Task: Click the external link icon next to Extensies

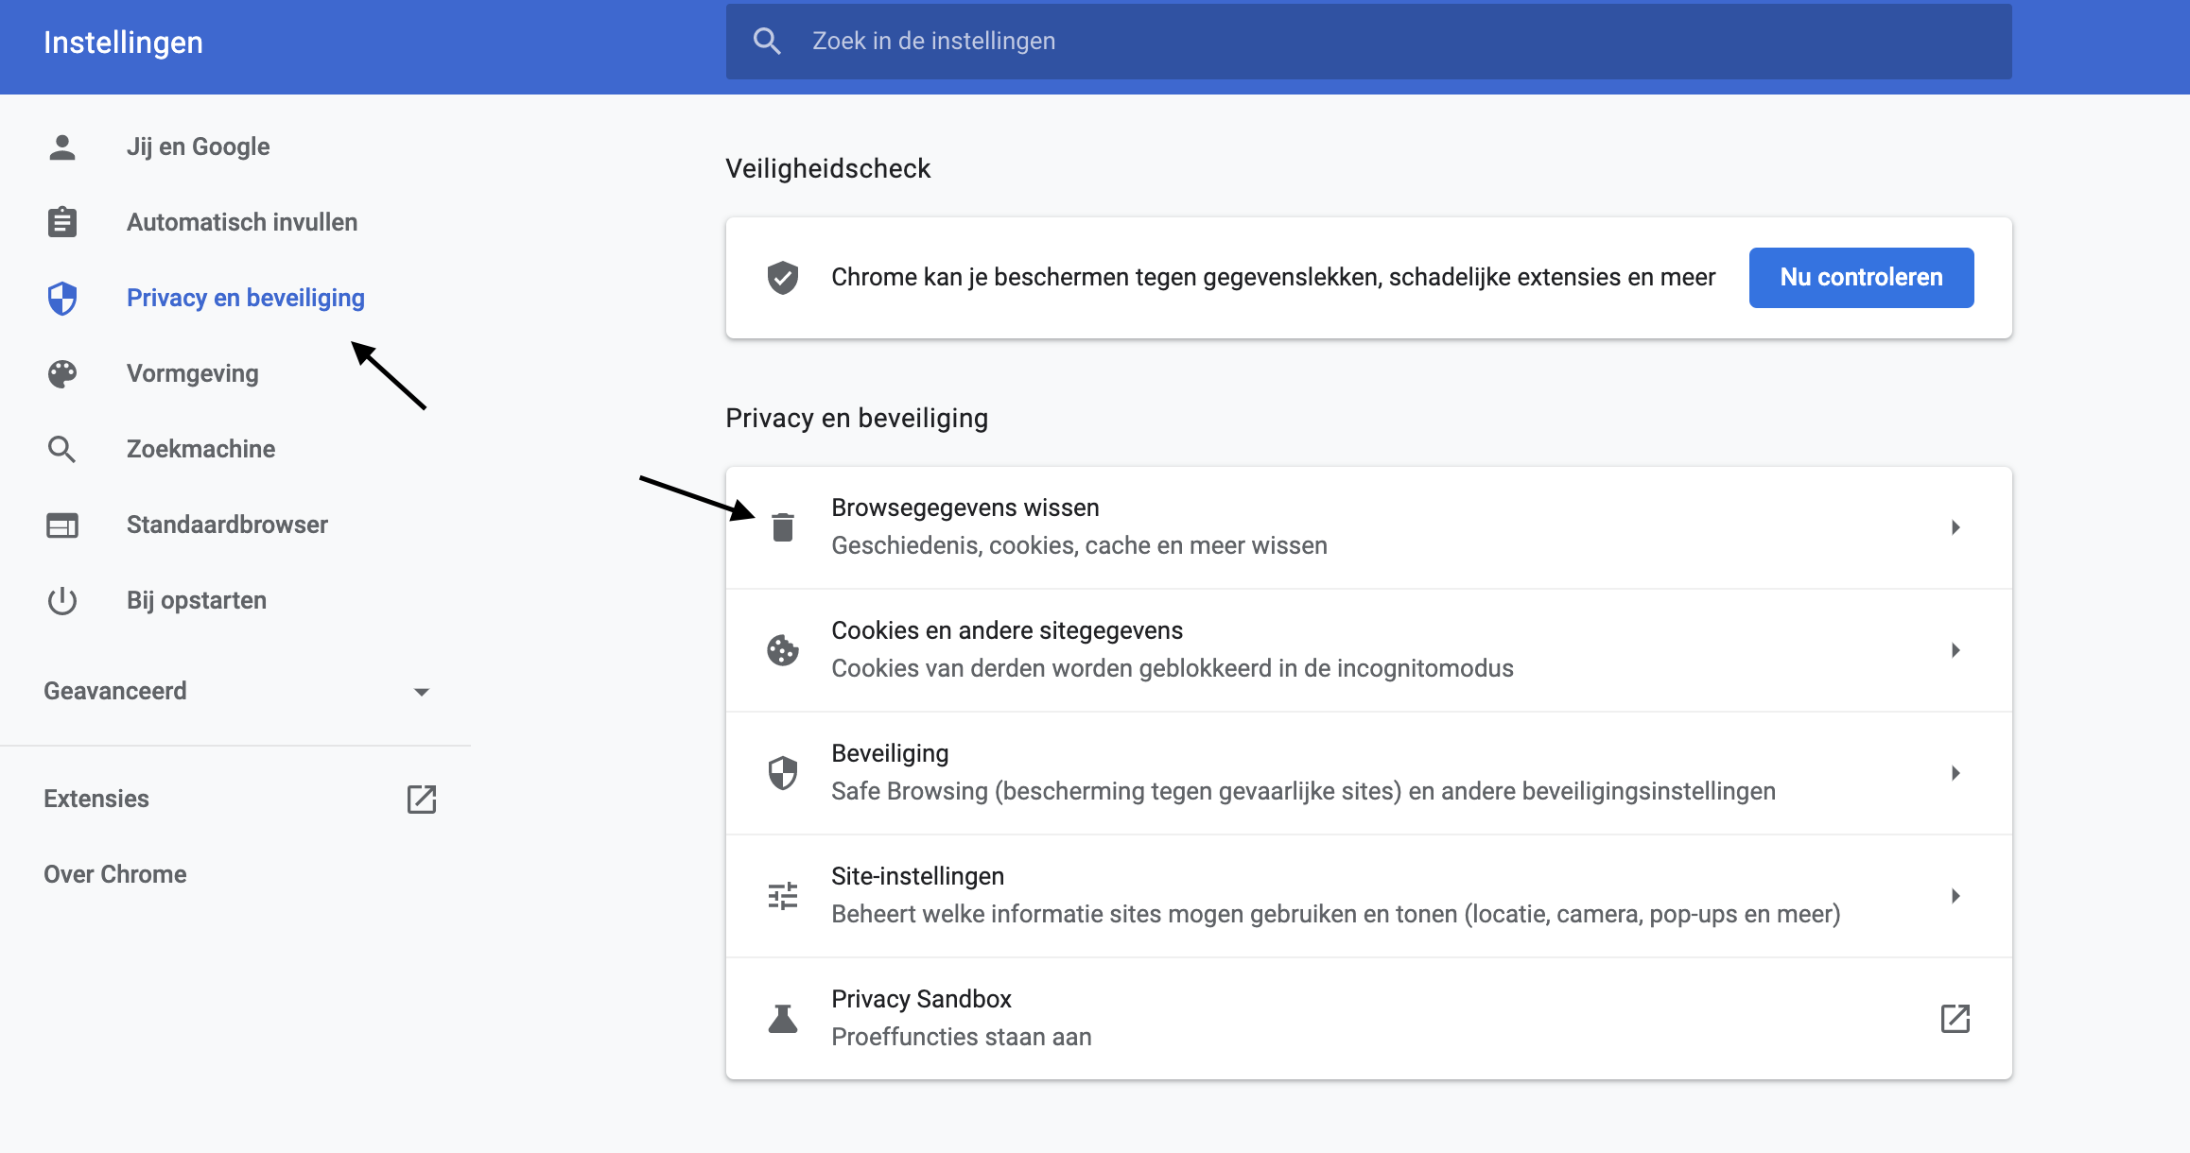Action: pos(422,799)
